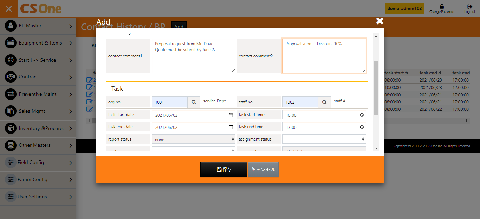Click the Contract handshake icon

click(x=11, y=77)
